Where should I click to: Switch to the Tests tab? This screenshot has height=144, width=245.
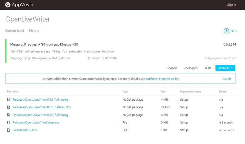point(208,68)
